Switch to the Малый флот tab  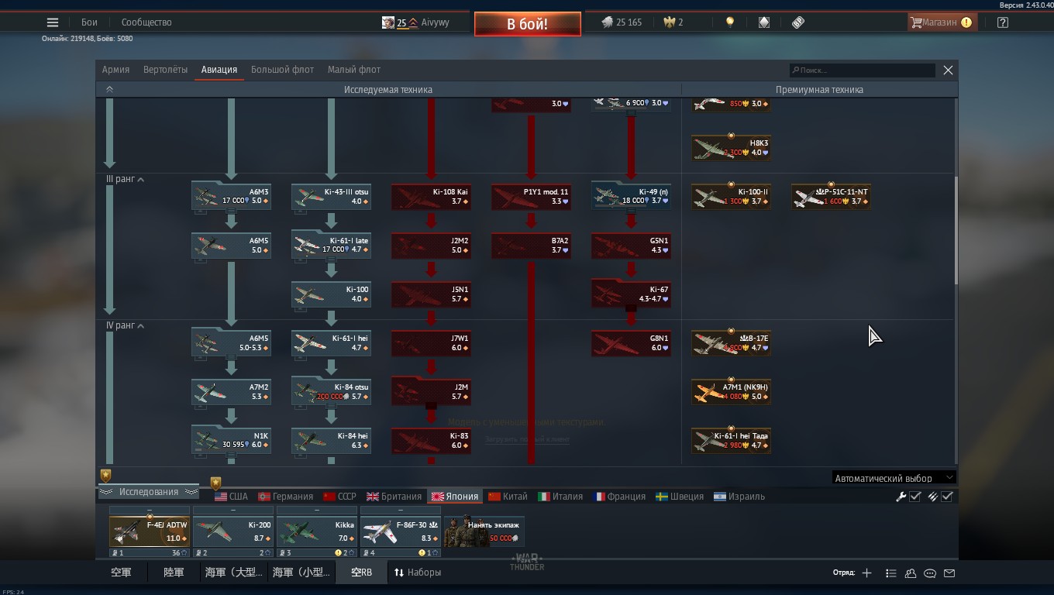pos(354,70)
